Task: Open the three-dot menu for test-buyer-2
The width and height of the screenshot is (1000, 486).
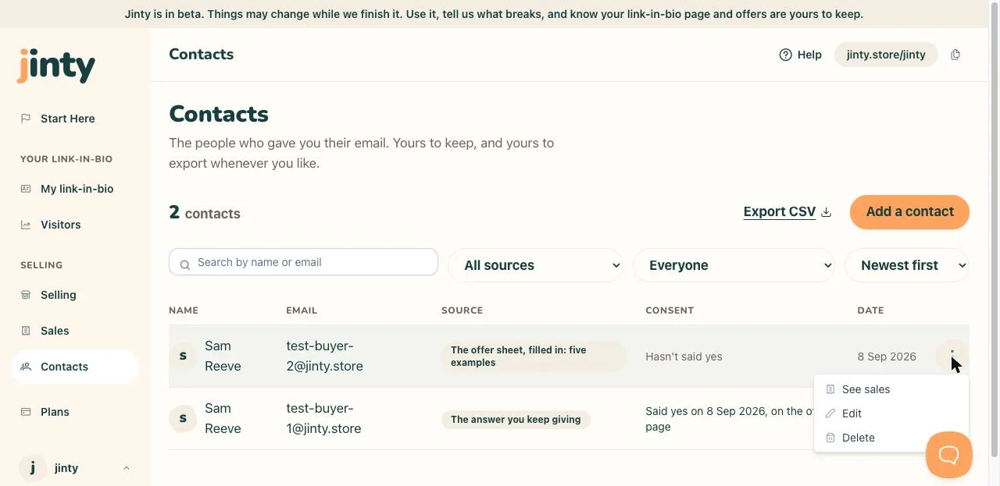Action: click(x=952, y=356)
